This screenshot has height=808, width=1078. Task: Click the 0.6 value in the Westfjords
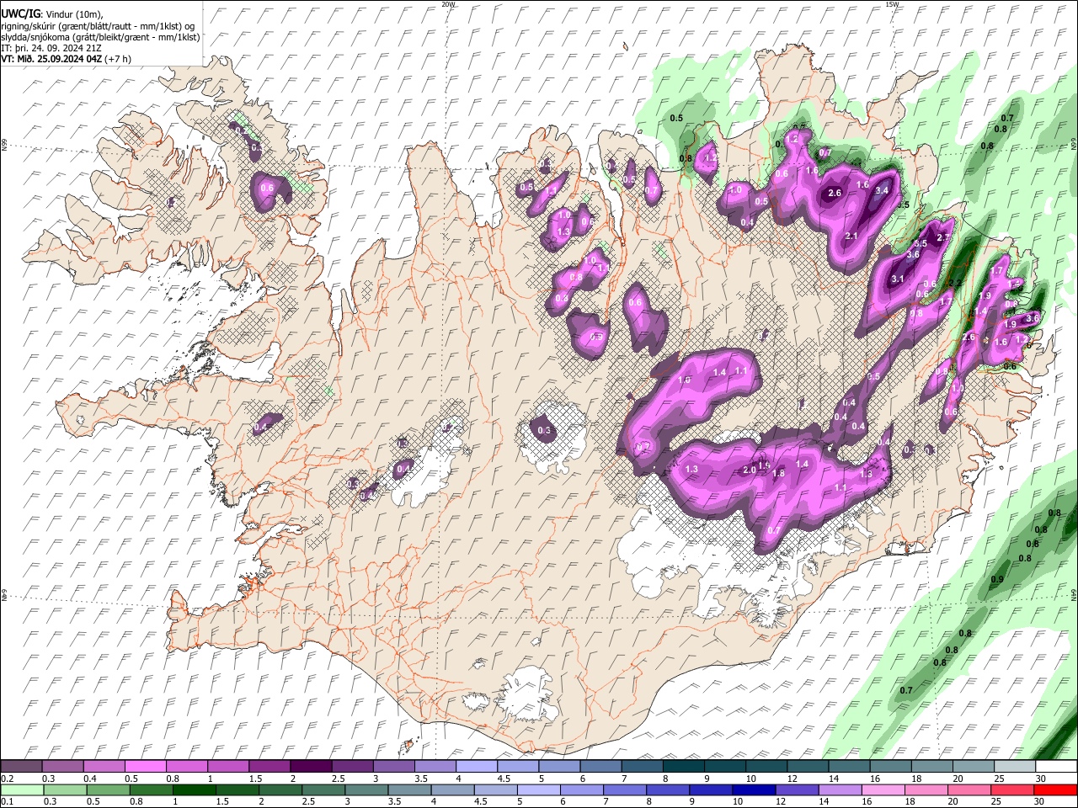267,188
